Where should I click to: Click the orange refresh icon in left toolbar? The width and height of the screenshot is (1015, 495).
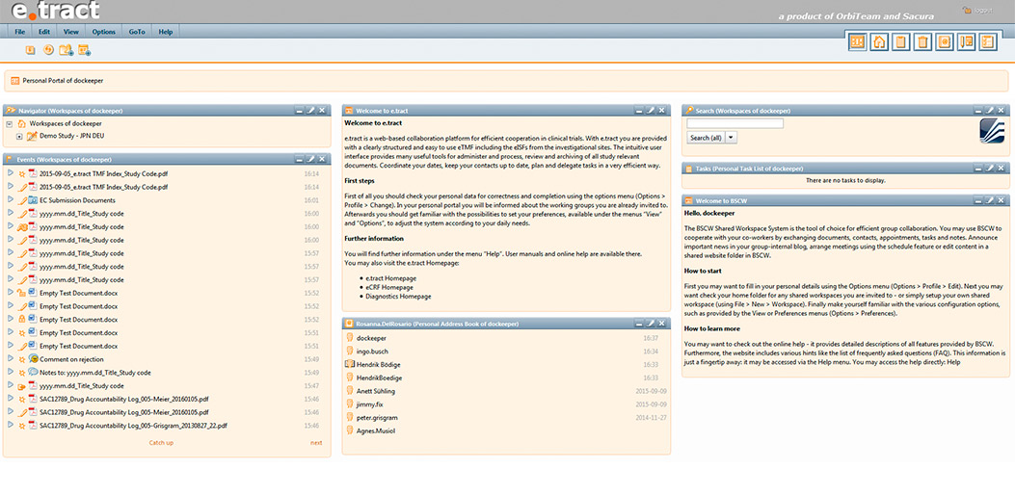(48, 50)
